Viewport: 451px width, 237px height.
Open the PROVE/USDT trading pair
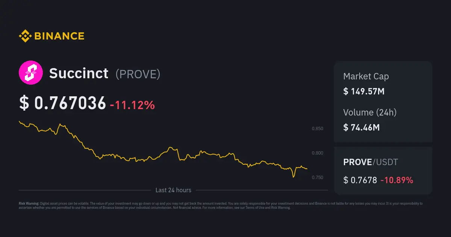tap(371, 162)
